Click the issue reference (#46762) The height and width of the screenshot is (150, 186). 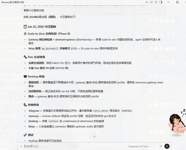coord(127,111)
